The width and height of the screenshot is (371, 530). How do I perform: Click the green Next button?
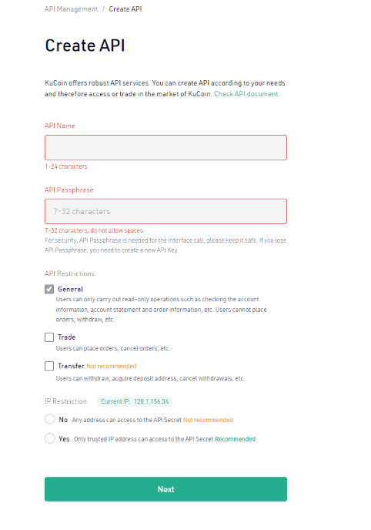click(x=165, y=489)
